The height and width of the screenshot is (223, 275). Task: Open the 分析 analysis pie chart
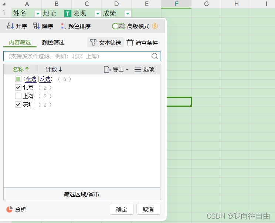[x=16, y=209]
